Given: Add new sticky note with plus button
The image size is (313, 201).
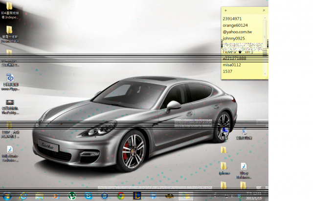Looking at the screenshot, I should [x=225, y=10].
